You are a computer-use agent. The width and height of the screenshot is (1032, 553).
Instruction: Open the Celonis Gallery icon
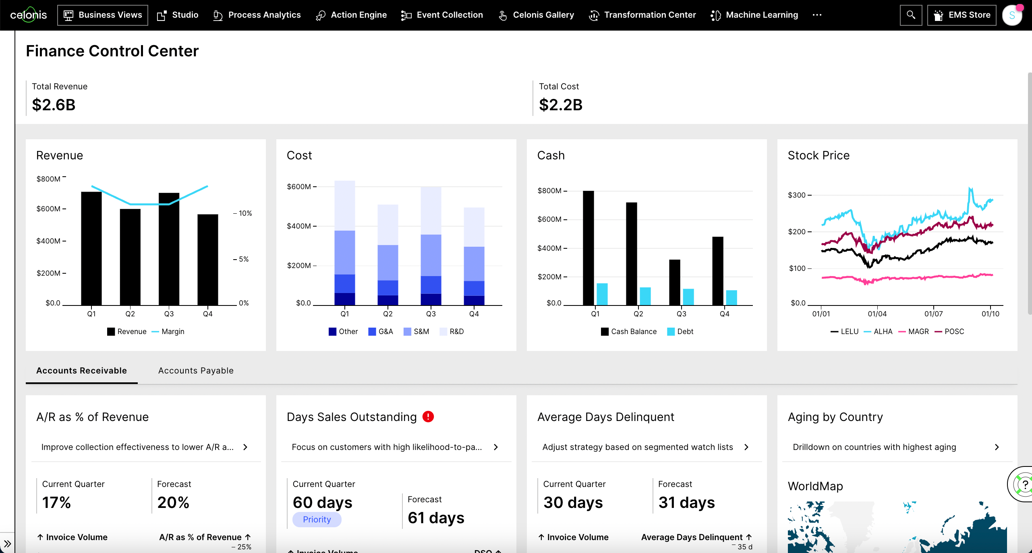pos(503,15)
